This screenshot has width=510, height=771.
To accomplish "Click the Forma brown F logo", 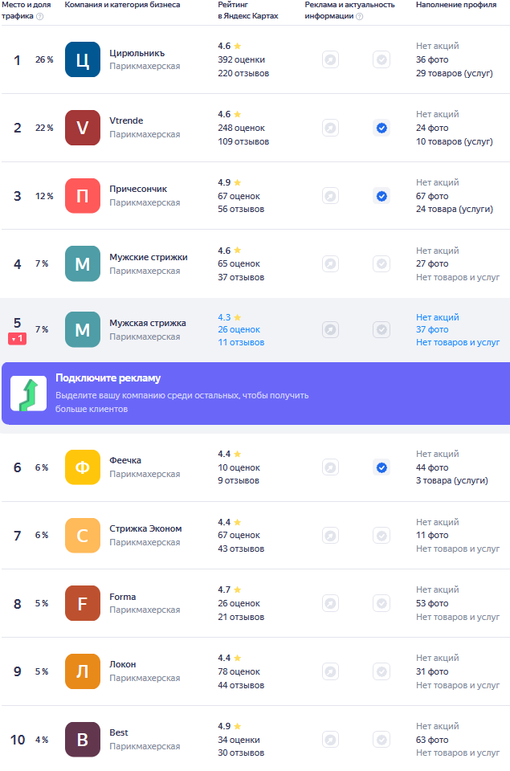I will pos(83,603).
